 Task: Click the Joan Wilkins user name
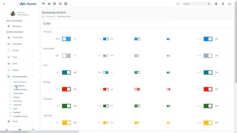23,15
